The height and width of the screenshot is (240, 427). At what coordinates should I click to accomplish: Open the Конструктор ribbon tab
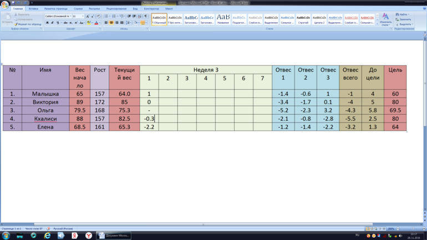pos(151,9)
